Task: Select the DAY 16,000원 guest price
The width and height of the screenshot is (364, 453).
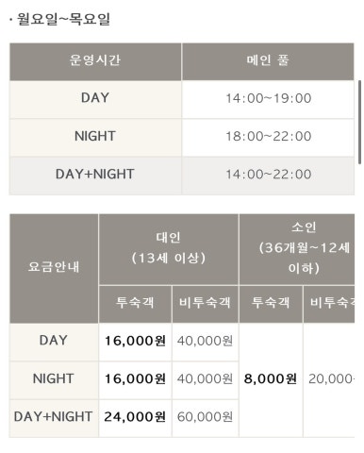Action: pyautogui.click(x=135, y=342)
